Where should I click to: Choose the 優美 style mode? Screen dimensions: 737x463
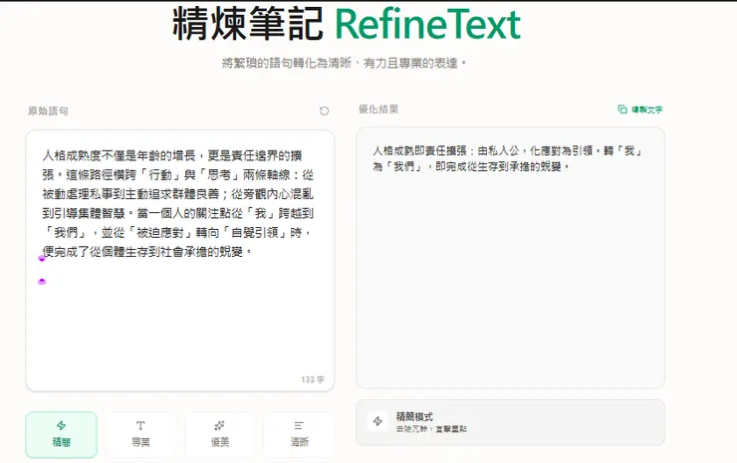point(220,434)
